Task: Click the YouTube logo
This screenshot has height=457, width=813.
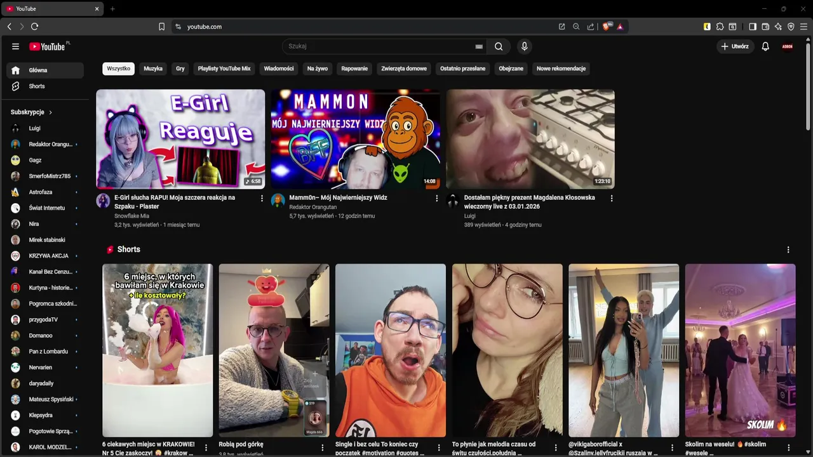Action: point(47,46)
